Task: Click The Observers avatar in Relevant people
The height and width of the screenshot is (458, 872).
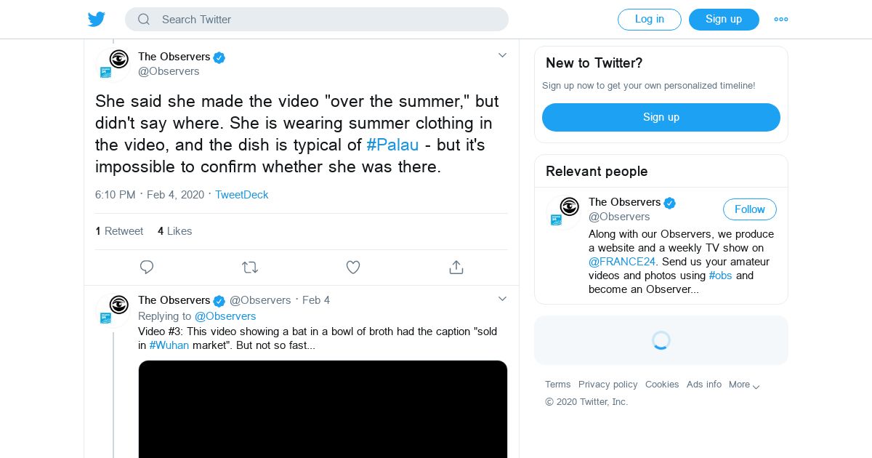Action: (564, 211)
